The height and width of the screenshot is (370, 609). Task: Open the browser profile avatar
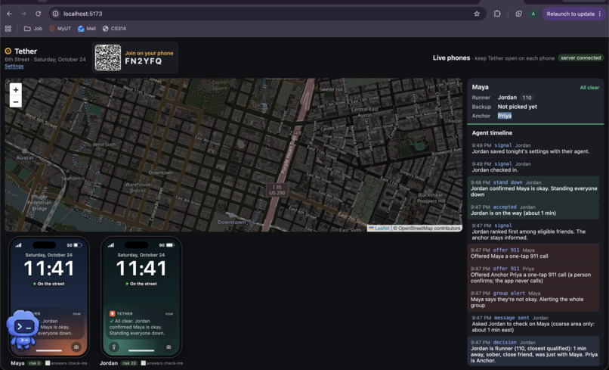(533, 14)
